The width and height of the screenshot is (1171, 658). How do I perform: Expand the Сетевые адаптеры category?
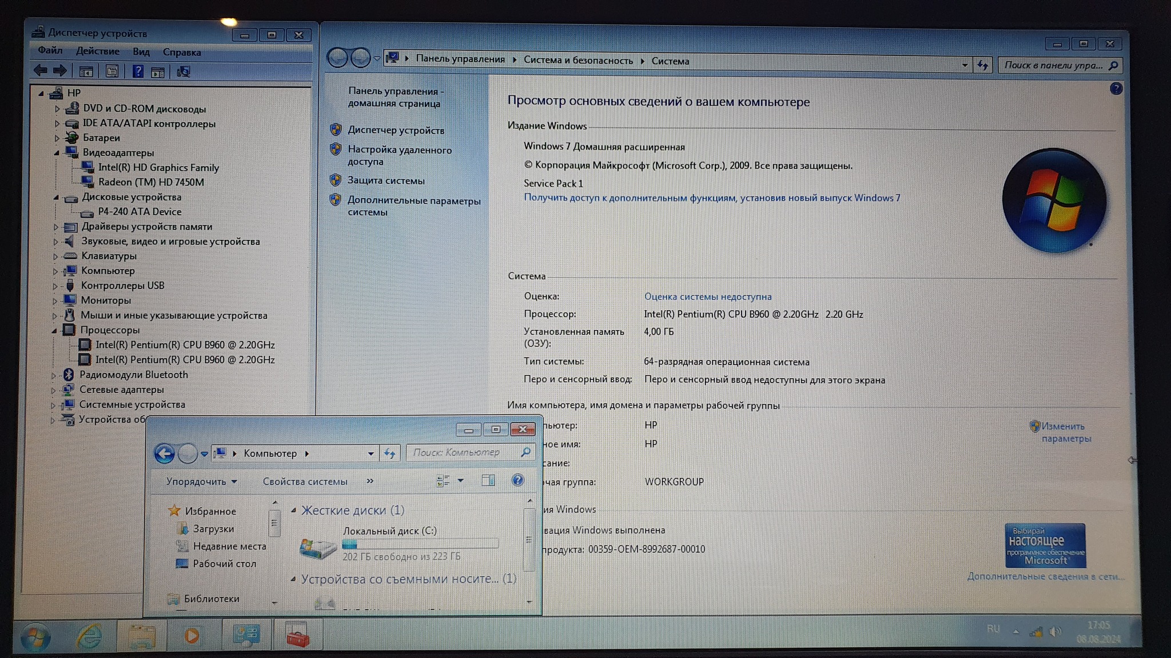[54, 390]
